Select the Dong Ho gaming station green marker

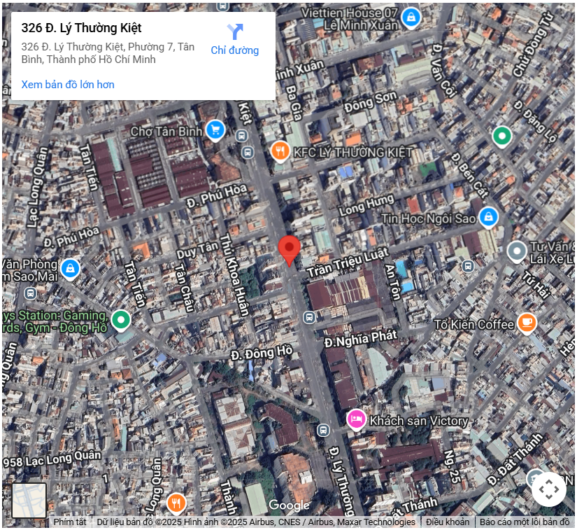click(121, 321)
